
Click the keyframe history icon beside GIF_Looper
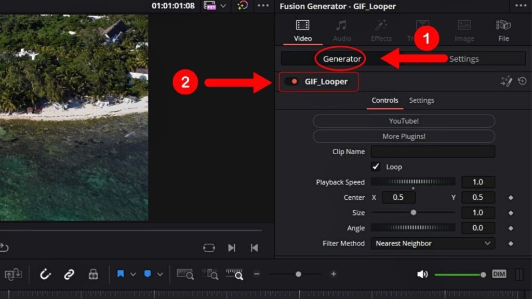pyautogui.click(x=523, y=81)
